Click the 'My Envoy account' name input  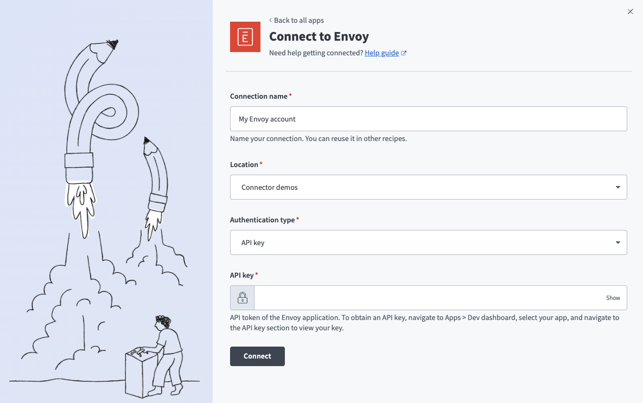click(x=429, y=118)
